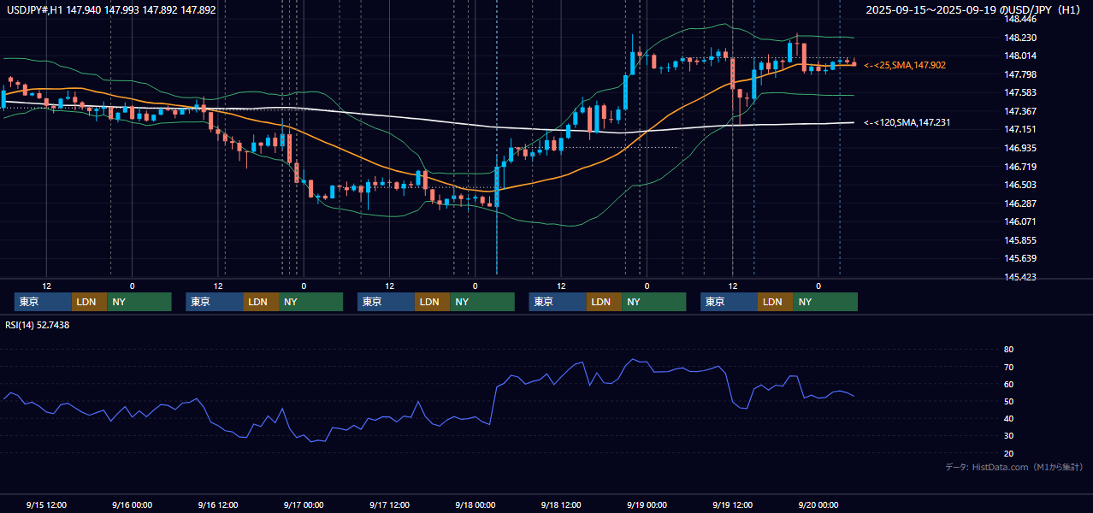The height and width of the screenshot is (513, 1093).
Task: Click the 147.367 price axis value
Action: point(1020,111)
